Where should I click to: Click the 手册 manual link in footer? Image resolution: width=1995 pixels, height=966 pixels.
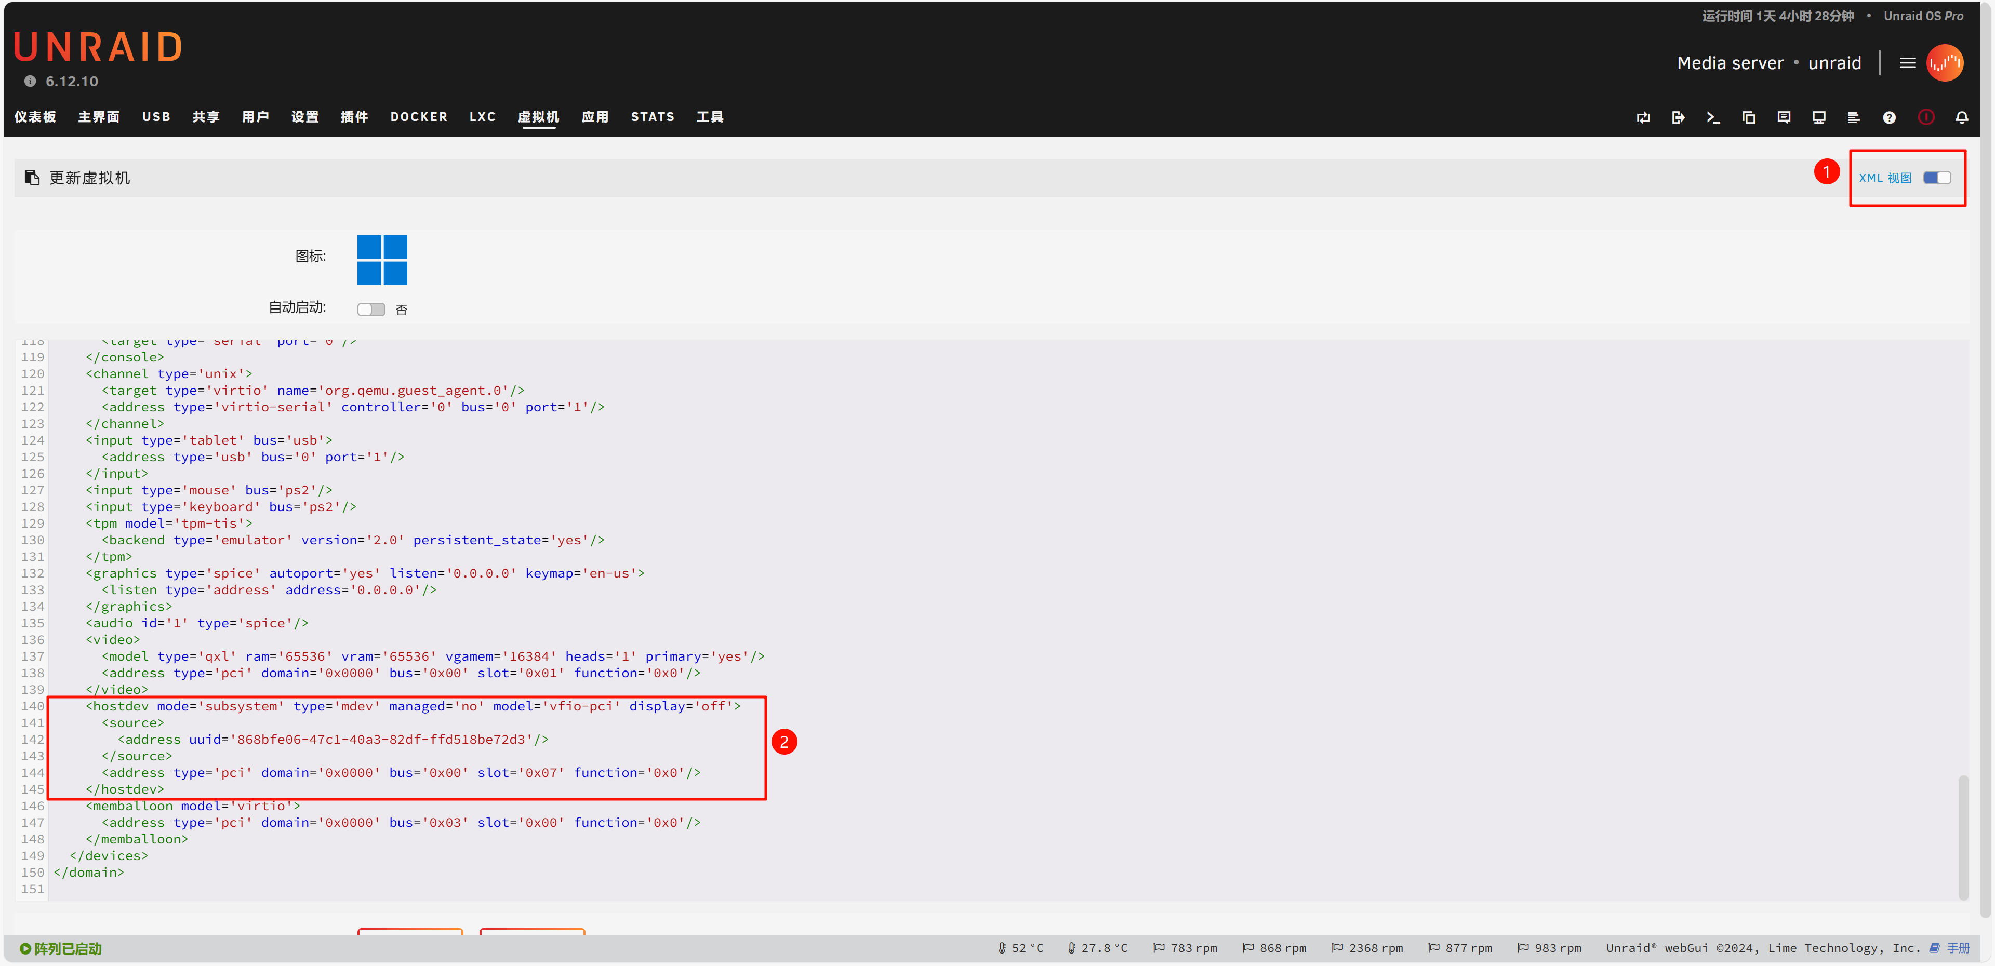coord(1957,948)
